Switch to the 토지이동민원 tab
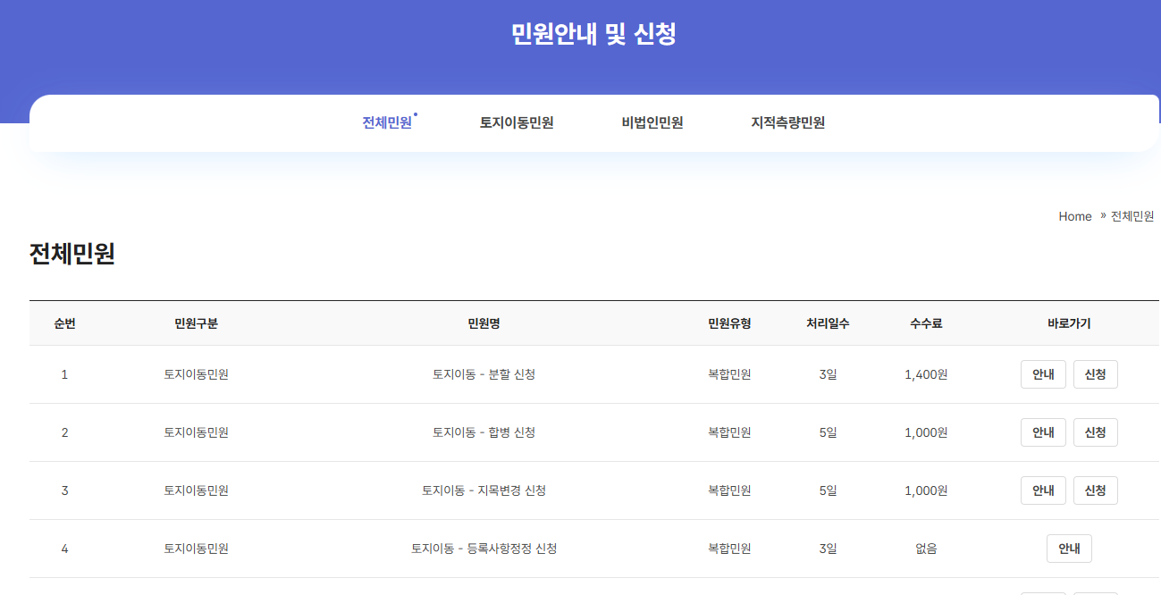This screenshot has height=595, width=1161. click(x=517, y=122)
